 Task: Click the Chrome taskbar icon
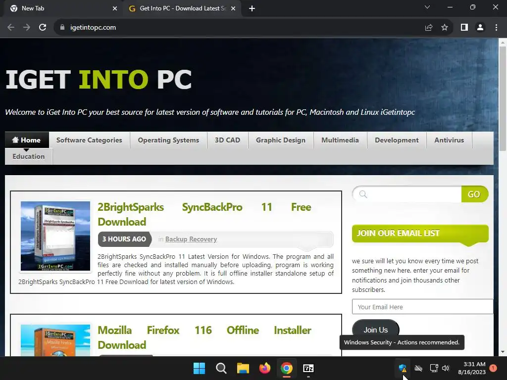[287, 368]
